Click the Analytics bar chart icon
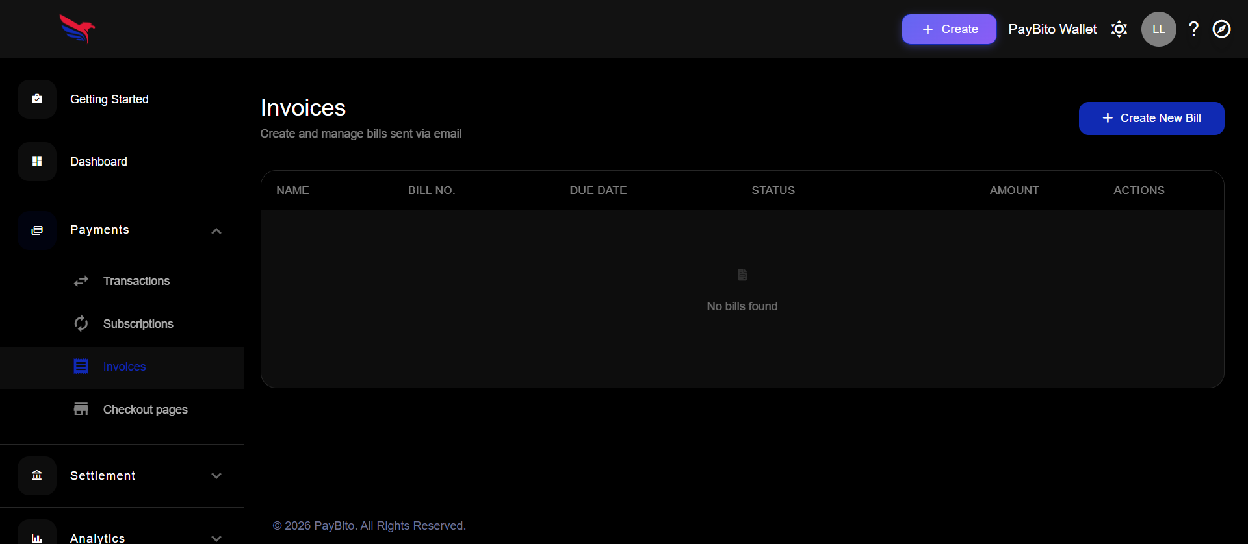 37,538
